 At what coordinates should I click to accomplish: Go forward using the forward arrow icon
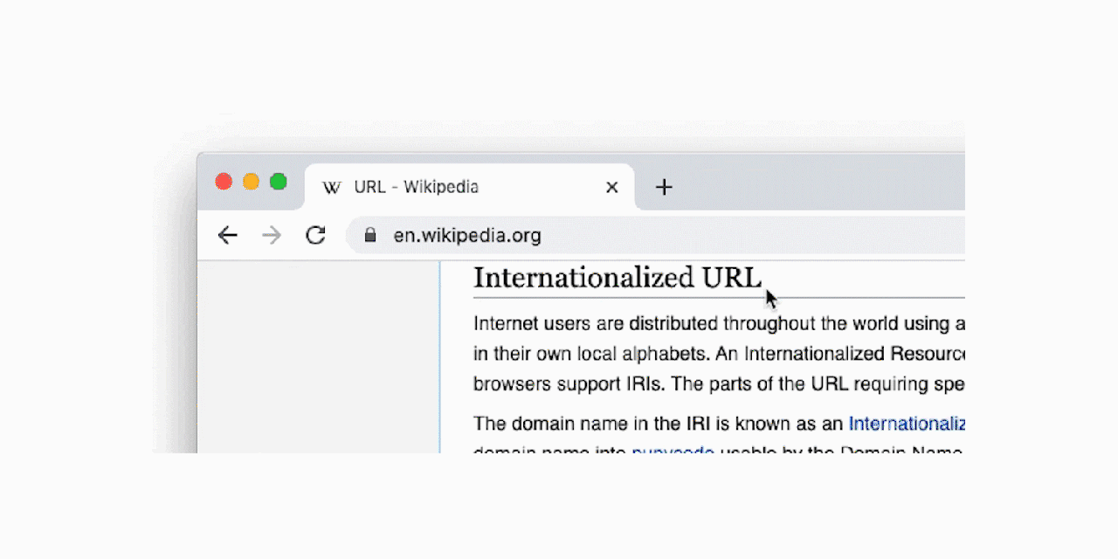(x=271, y=235)
